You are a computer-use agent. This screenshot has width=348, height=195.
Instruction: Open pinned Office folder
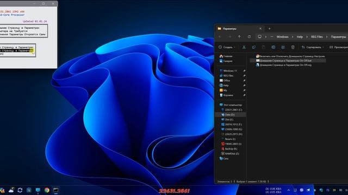(225, 81)
